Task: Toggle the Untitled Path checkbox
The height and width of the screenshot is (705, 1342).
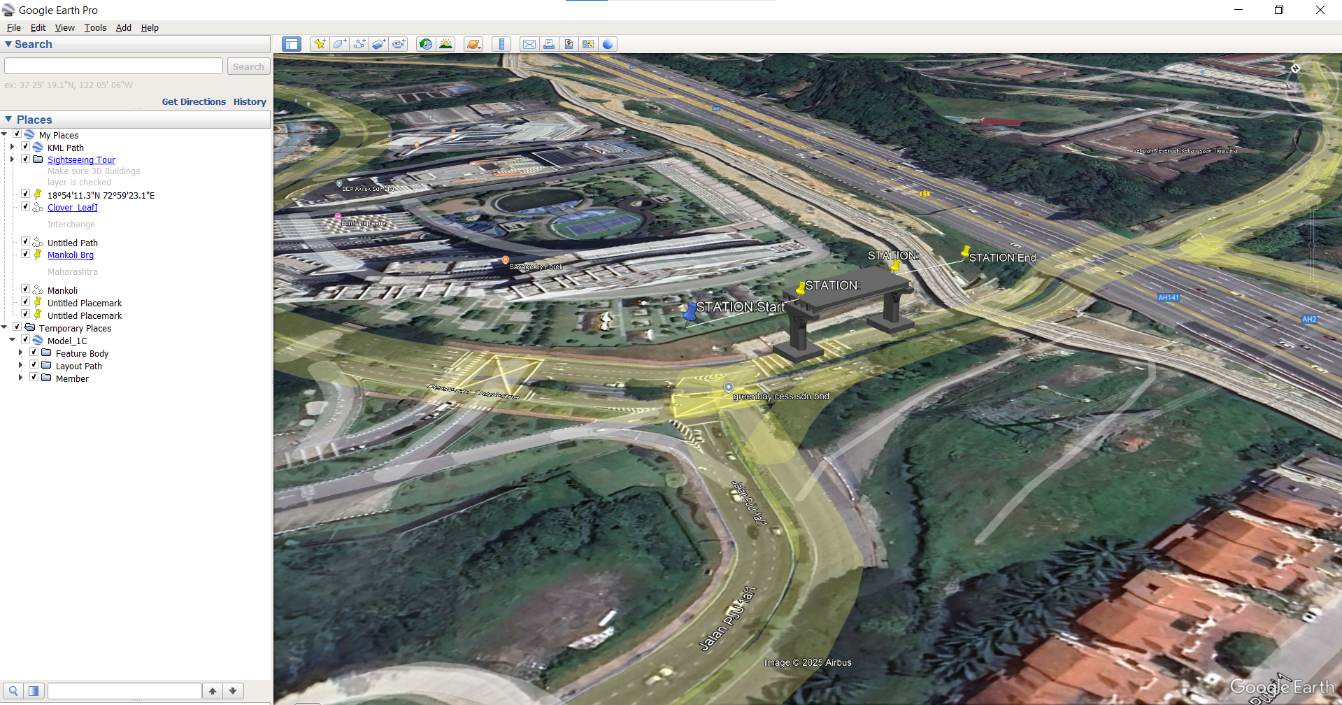Action: (25, 241)
